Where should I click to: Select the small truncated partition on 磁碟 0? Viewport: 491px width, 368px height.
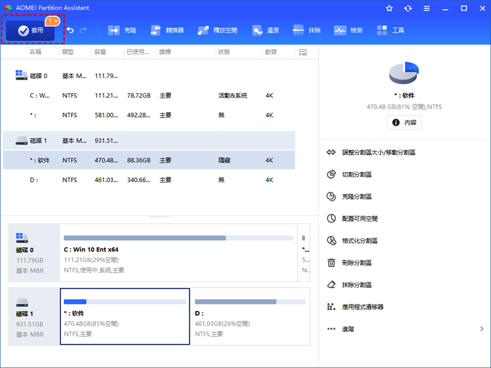[x=304, y=253]
